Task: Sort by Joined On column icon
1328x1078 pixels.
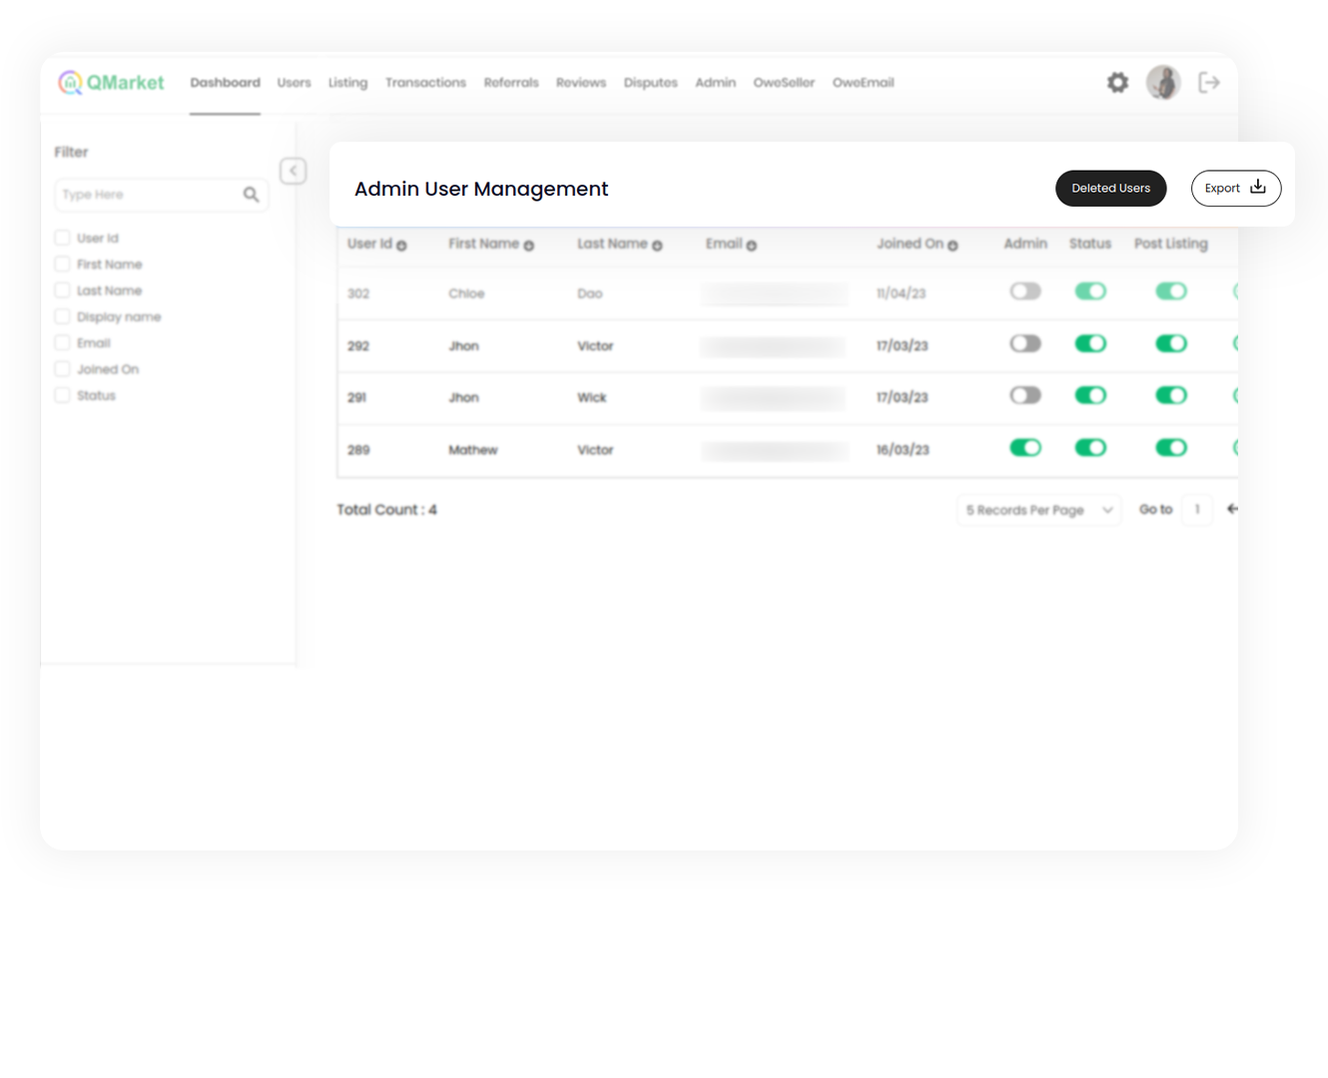Action: point(953,246)
